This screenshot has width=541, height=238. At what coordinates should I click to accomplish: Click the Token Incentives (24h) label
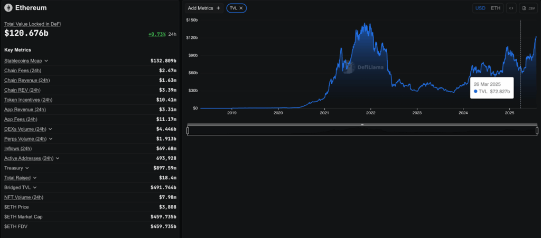tap(29, 100)
